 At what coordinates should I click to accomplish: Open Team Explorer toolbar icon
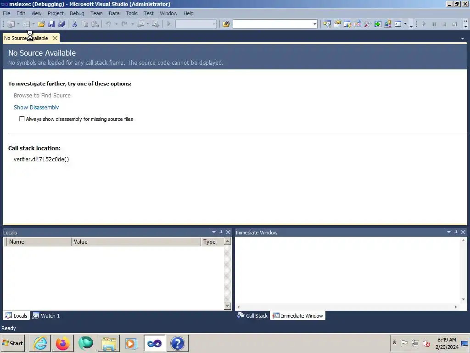(x=347, y=24)
